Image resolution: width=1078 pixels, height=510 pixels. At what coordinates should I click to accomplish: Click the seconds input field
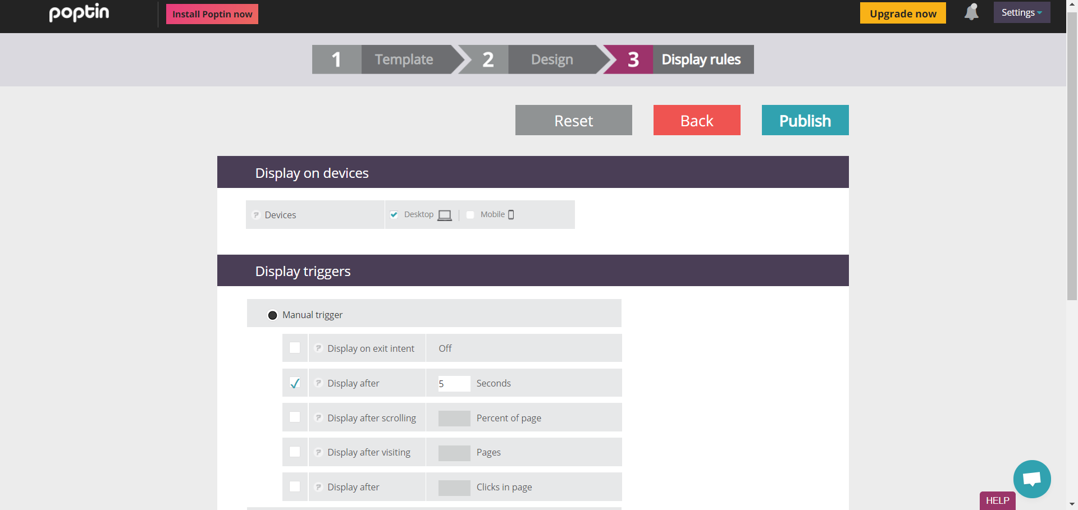454,383
